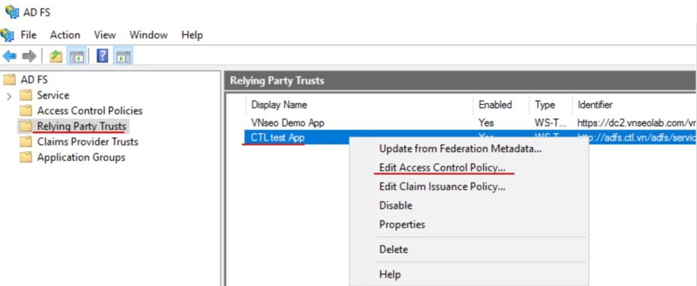Toggle Show/Hide Action Pane toolbar icon
Image resolution: width=697 pixels, height=286 pixels.
pos(123,56)
